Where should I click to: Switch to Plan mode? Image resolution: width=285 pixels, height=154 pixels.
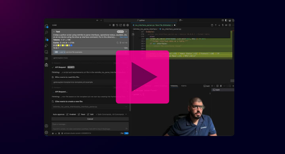122,133
